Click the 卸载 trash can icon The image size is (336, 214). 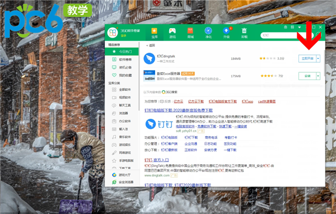click(244, 31)
